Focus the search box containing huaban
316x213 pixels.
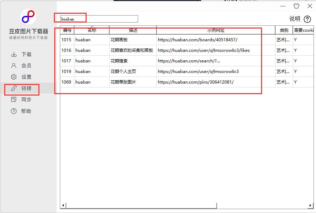click(x=99, y=19)
